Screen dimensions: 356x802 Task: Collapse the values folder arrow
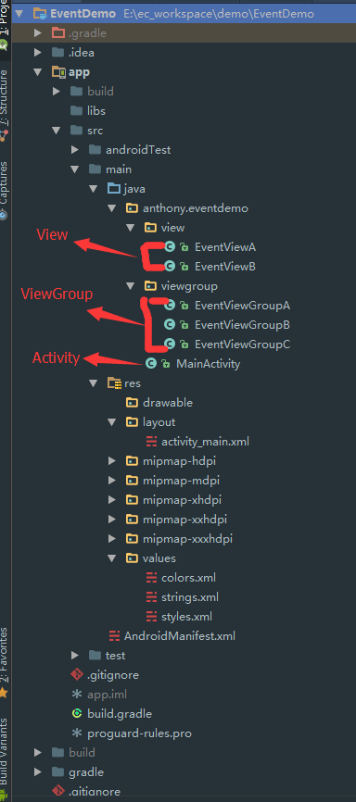[x=111, y=558]
